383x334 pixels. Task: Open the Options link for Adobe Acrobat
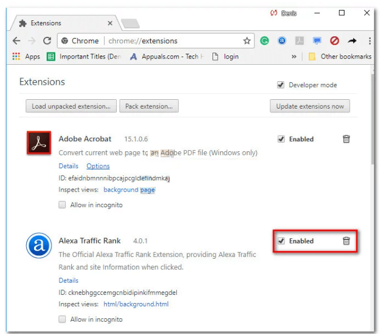pos(98,166)
